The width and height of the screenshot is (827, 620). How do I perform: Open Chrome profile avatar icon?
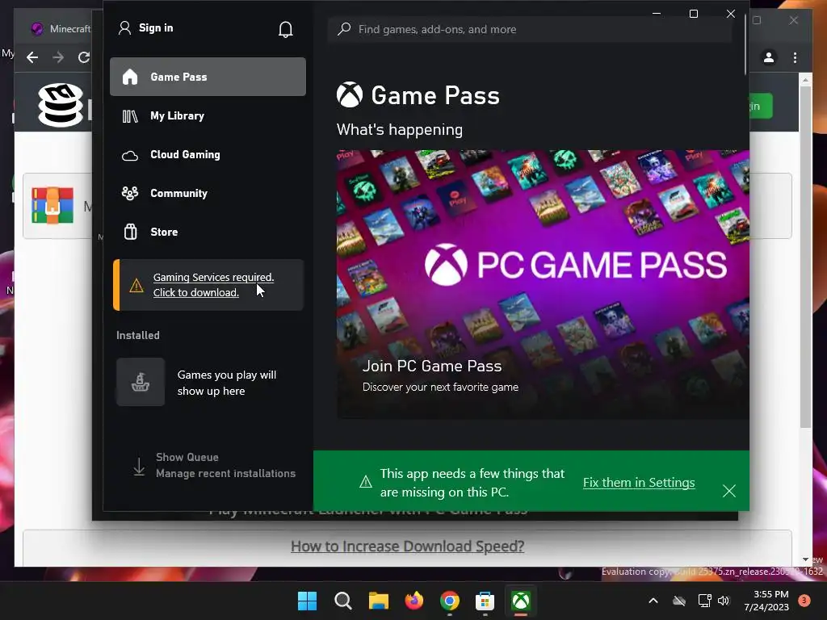tap(769, 57)
